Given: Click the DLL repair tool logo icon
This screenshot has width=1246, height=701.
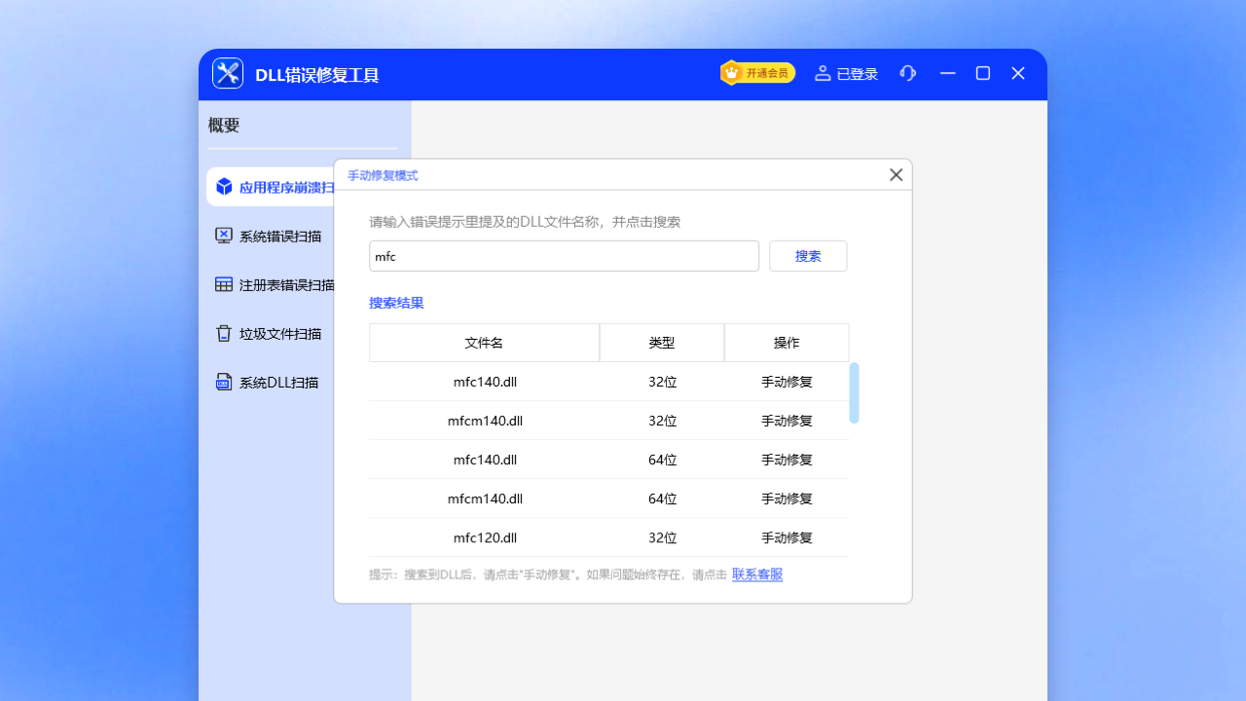Looking at the screenshot, I should (228, 73).
